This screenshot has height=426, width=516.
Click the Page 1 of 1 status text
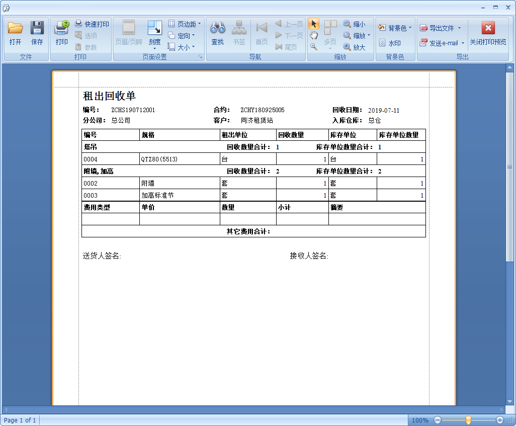[x=20, y=420]
